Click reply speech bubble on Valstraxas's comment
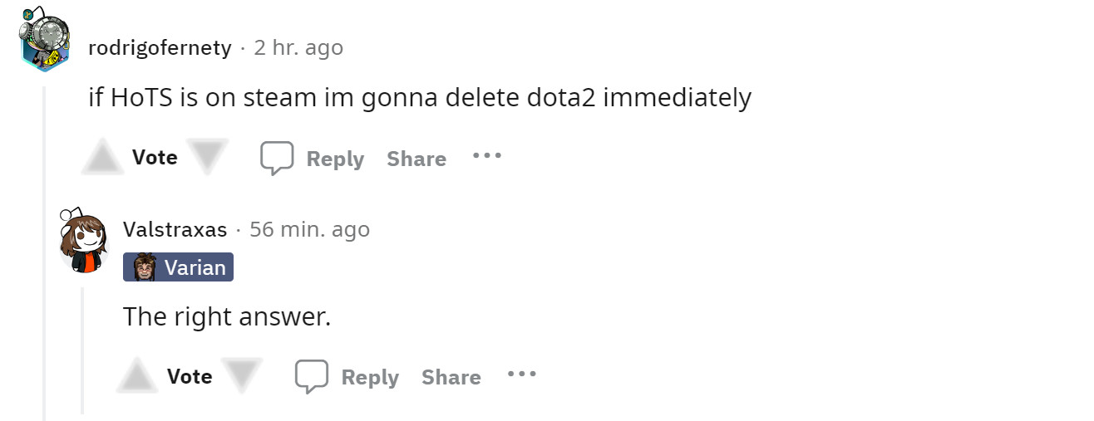1094x421 pixels. coord(312,376)
